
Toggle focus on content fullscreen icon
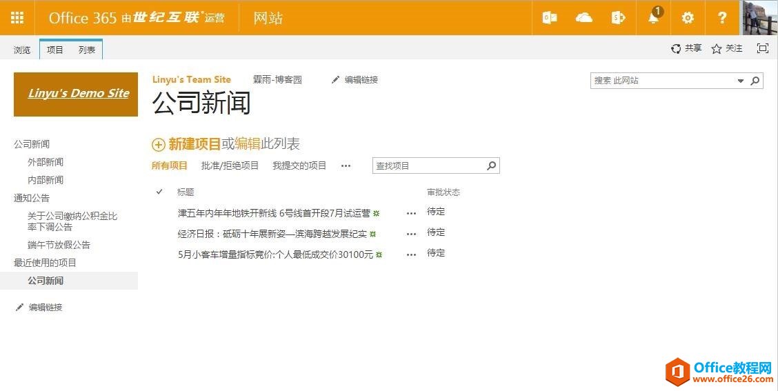(763, 48)
